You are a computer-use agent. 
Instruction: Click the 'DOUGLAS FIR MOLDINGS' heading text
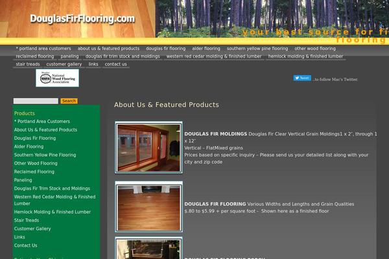pos(216,134)
